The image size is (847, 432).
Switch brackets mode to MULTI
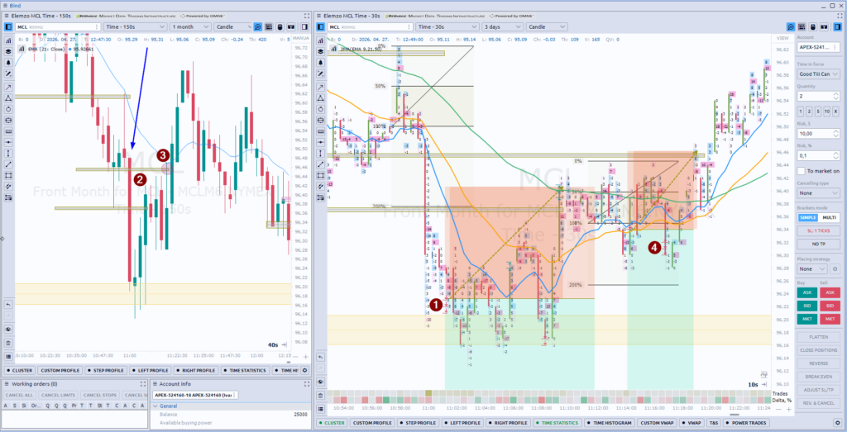[x=830, y=216]
